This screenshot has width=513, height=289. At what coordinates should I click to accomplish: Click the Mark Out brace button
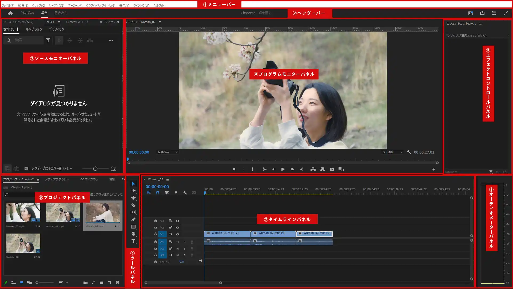pyautogui.click(x=252, y=169)
